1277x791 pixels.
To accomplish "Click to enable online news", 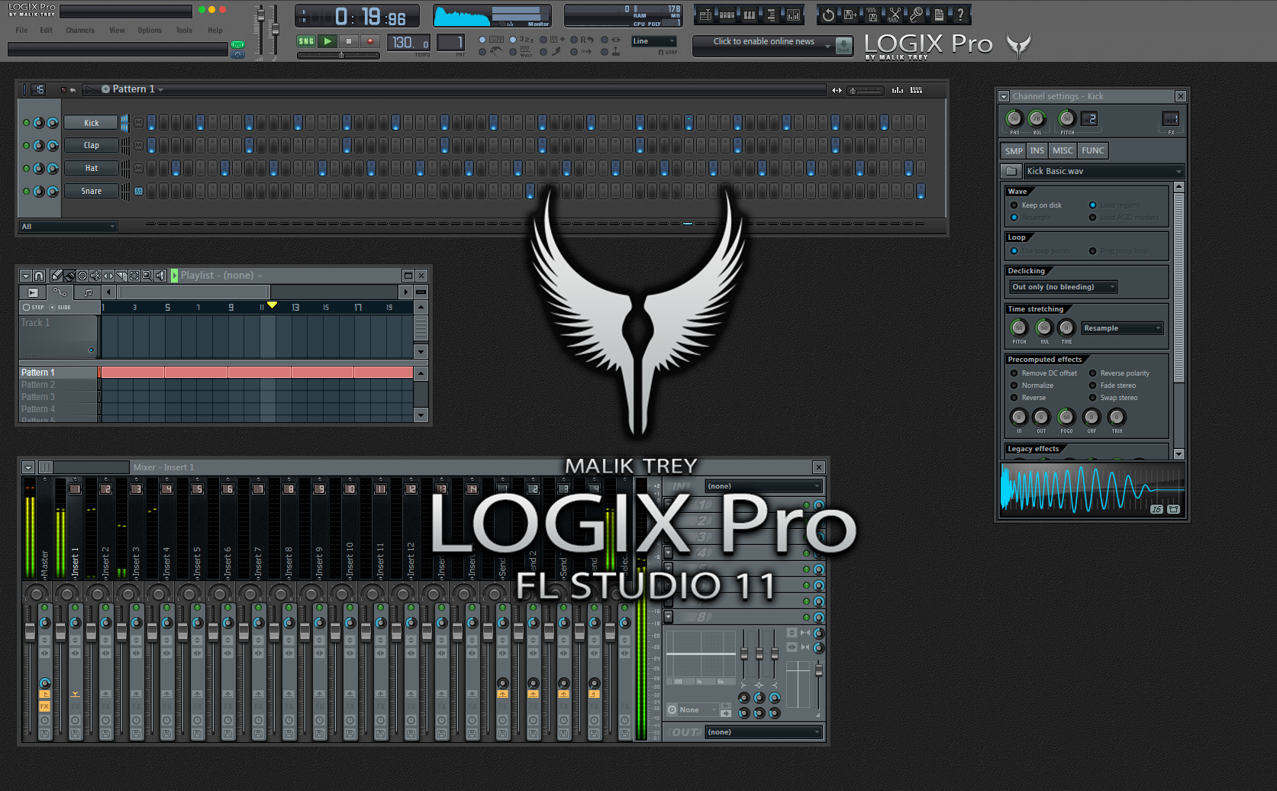I will 766,42.
